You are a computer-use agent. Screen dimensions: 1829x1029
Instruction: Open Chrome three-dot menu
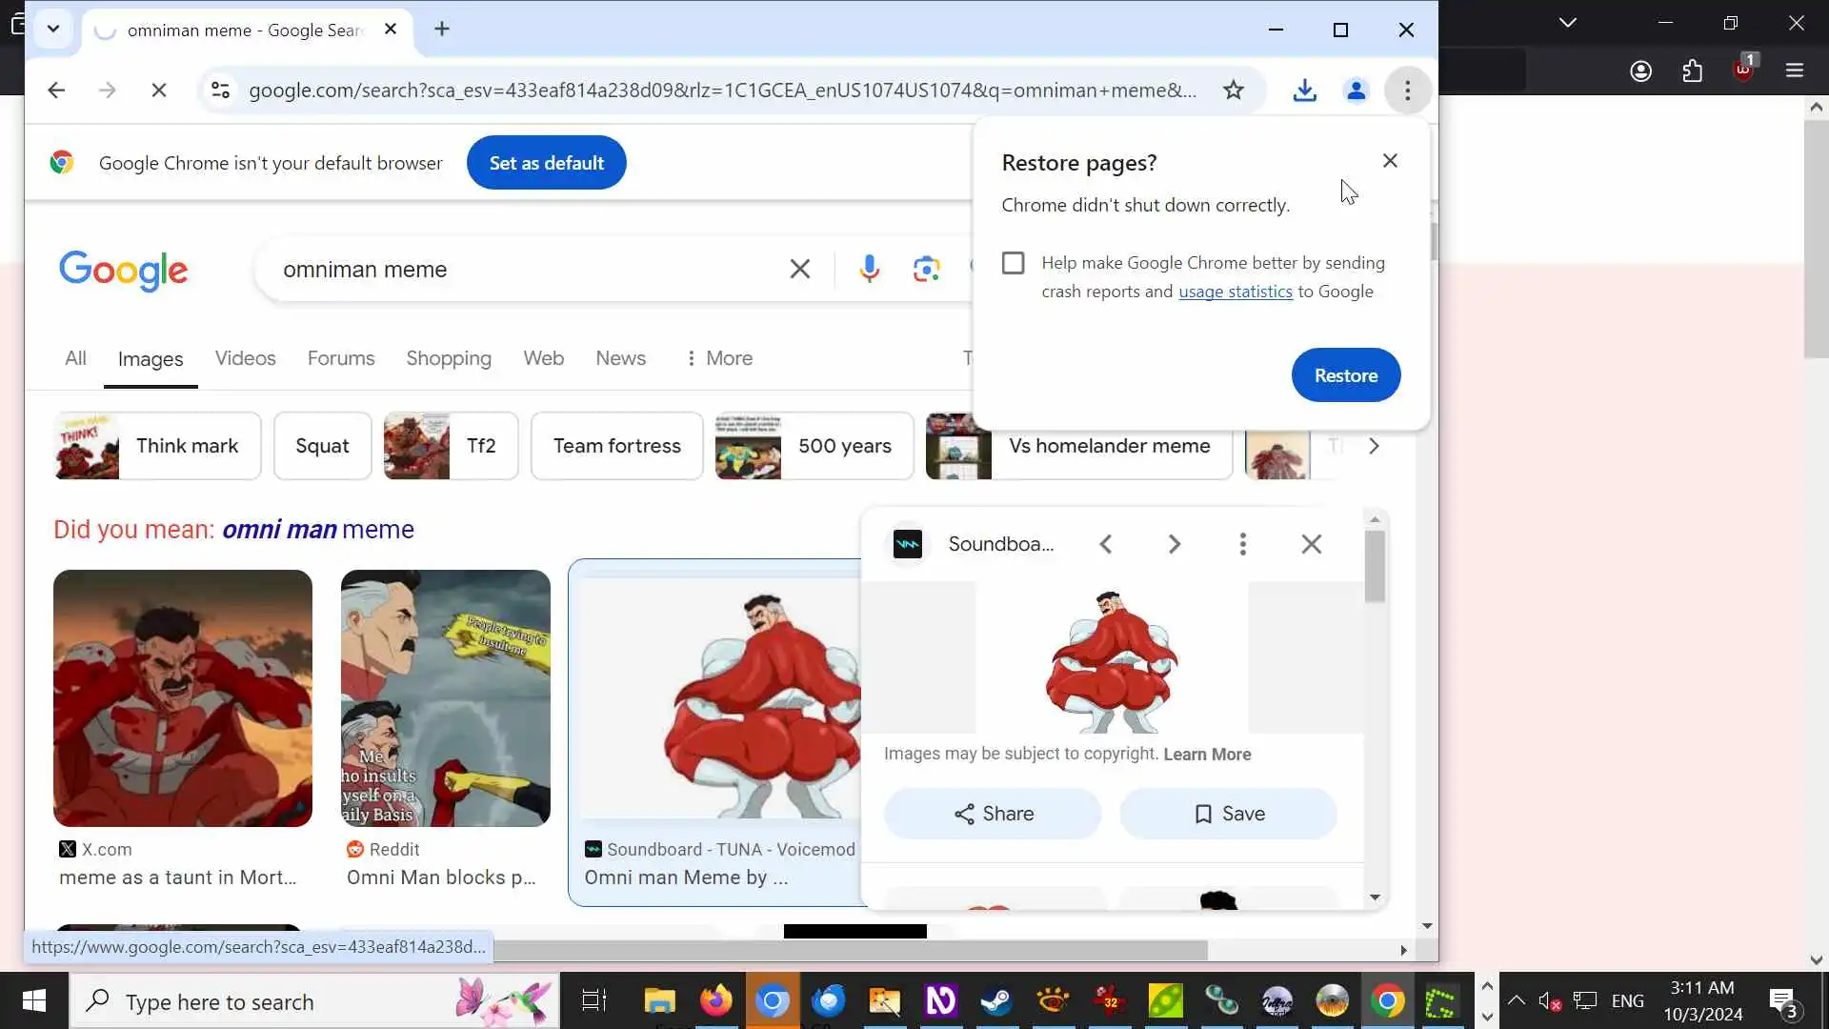click(1407, 91)
